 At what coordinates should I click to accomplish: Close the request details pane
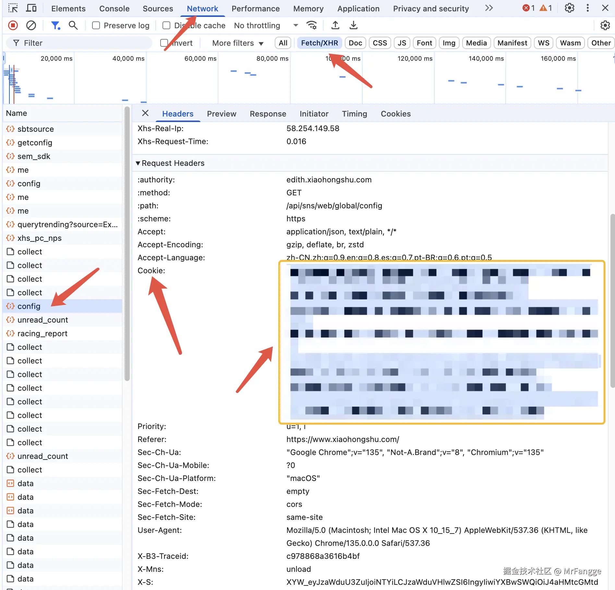pos(145,113)
